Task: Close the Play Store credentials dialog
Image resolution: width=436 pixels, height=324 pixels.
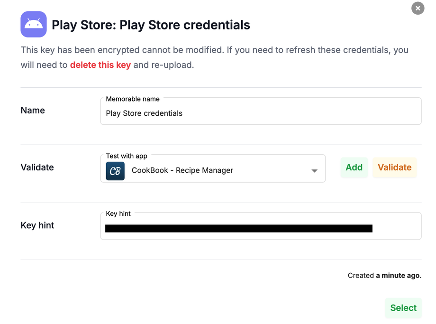Action: 418,8
